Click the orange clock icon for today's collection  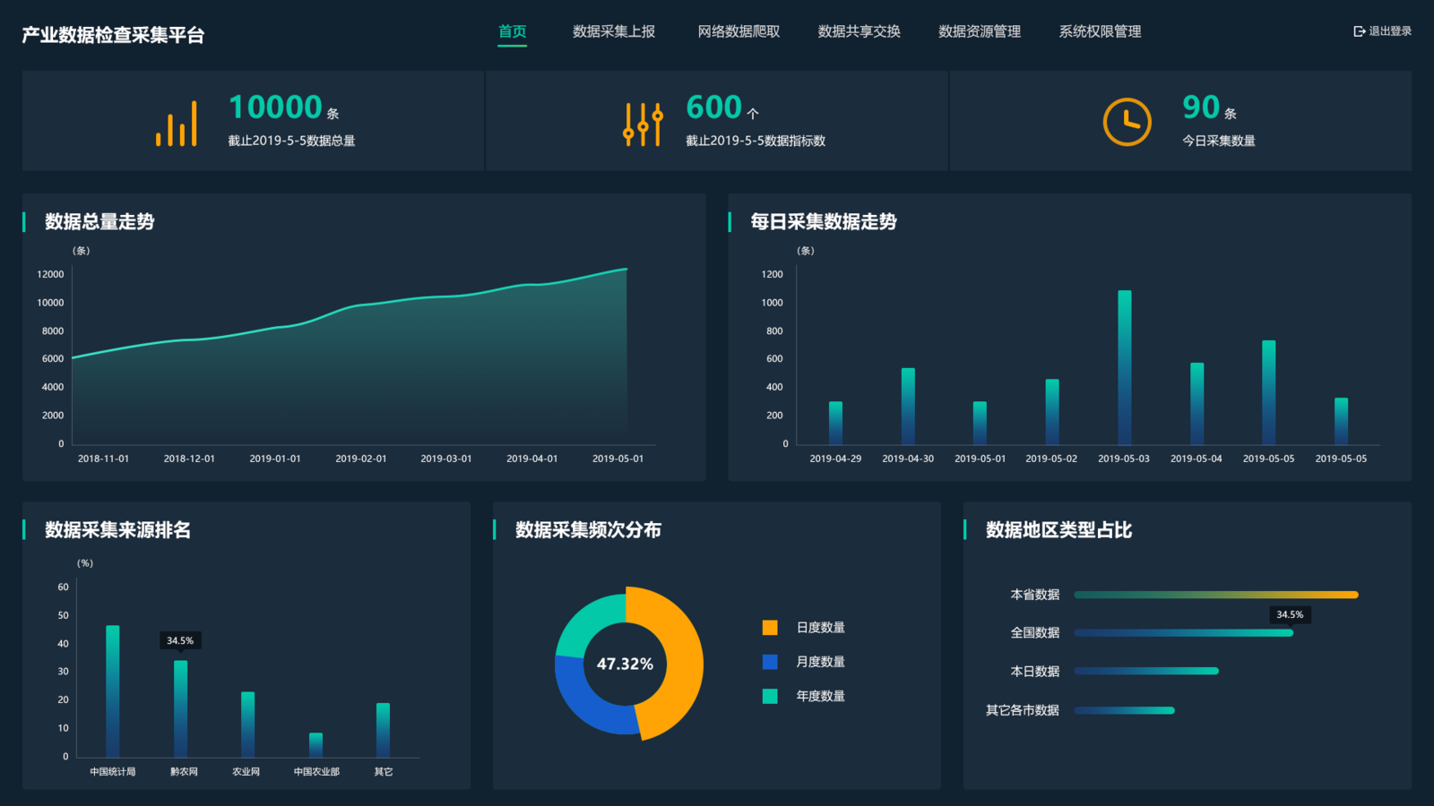click(x=1126, y=122)
